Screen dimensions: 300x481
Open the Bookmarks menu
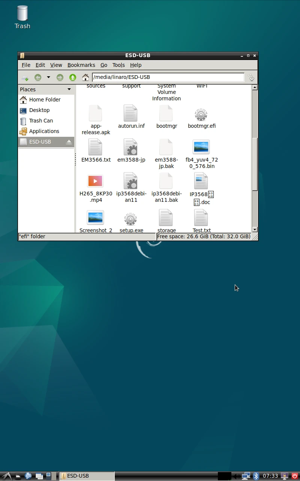[x=81, y=65]
